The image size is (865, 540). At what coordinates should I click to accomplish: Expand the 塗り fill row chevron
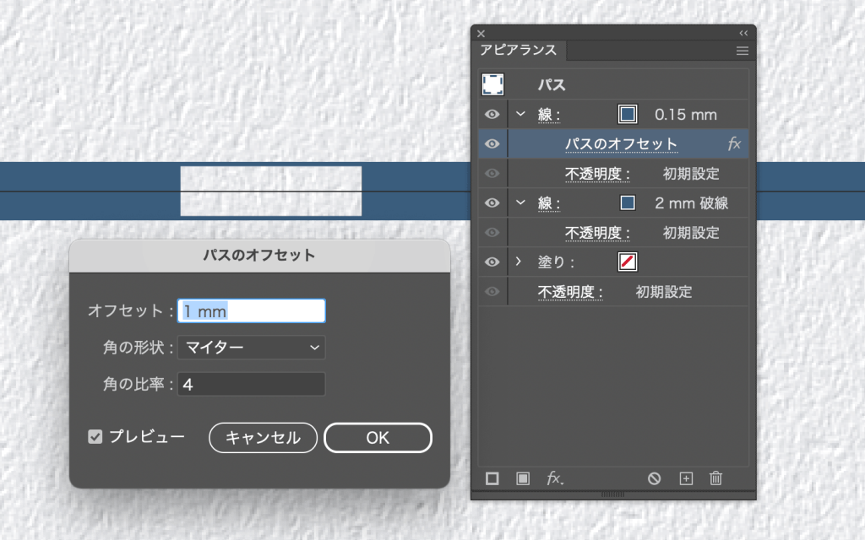coord(520,262)
